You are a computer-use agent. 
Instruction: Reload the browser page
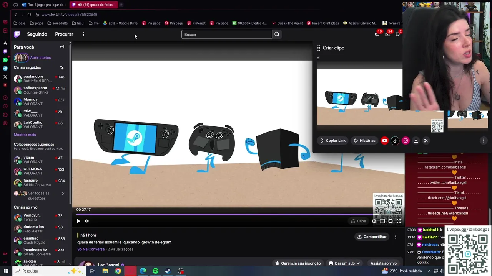pyautogui.click(x=29, y=15)
